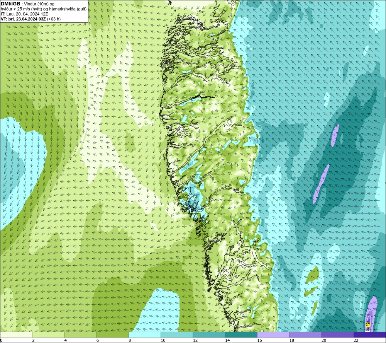Click the violet 20–22 m/s legend swatch

[x=337, y=334]
